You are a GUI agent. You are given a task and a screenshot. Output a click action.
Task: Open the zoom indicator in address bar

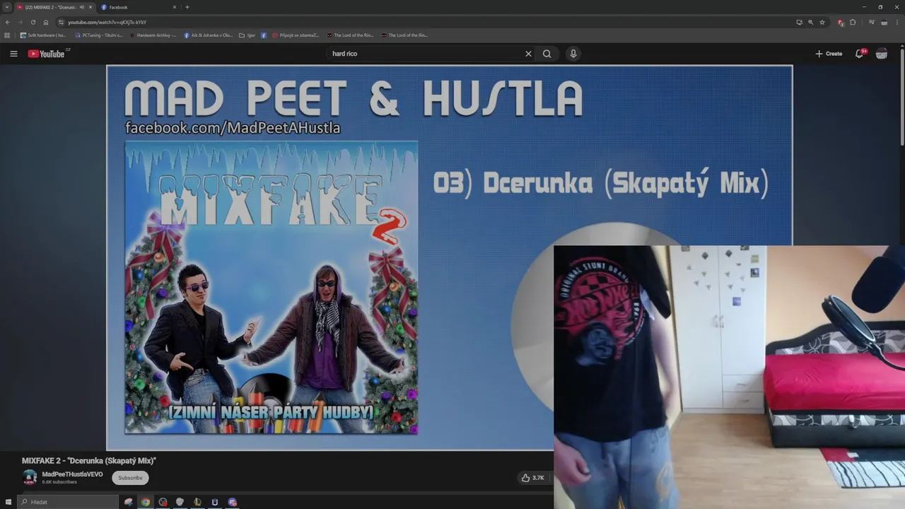click(x=811, y=22)
